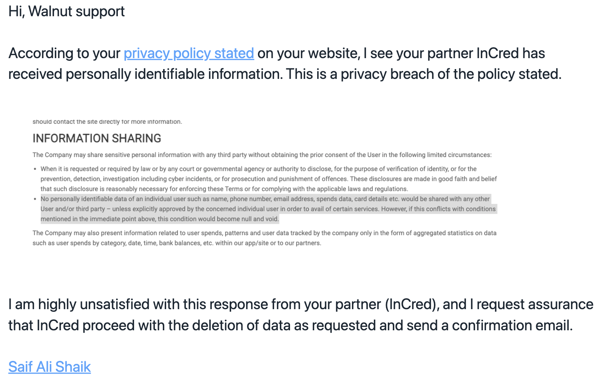Click the "(InCred)" text in the last paragraph
The height and width of the screenshot is (382, 608).
(x=412, y=304)
